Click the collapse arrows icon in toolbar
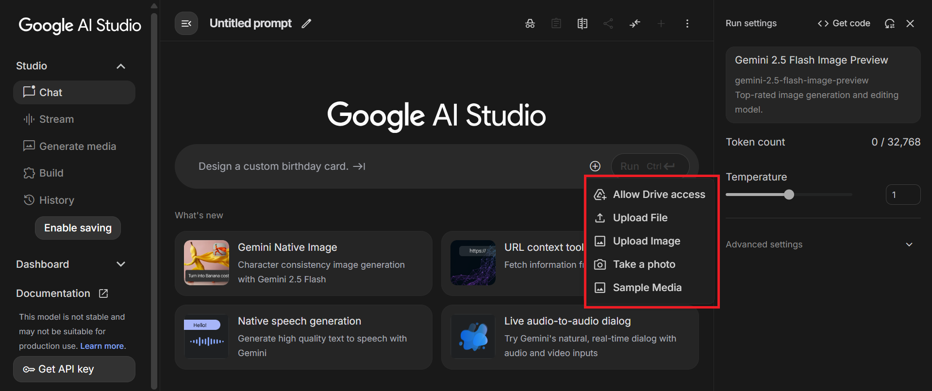The image size is (932, 391). point(635,23)
